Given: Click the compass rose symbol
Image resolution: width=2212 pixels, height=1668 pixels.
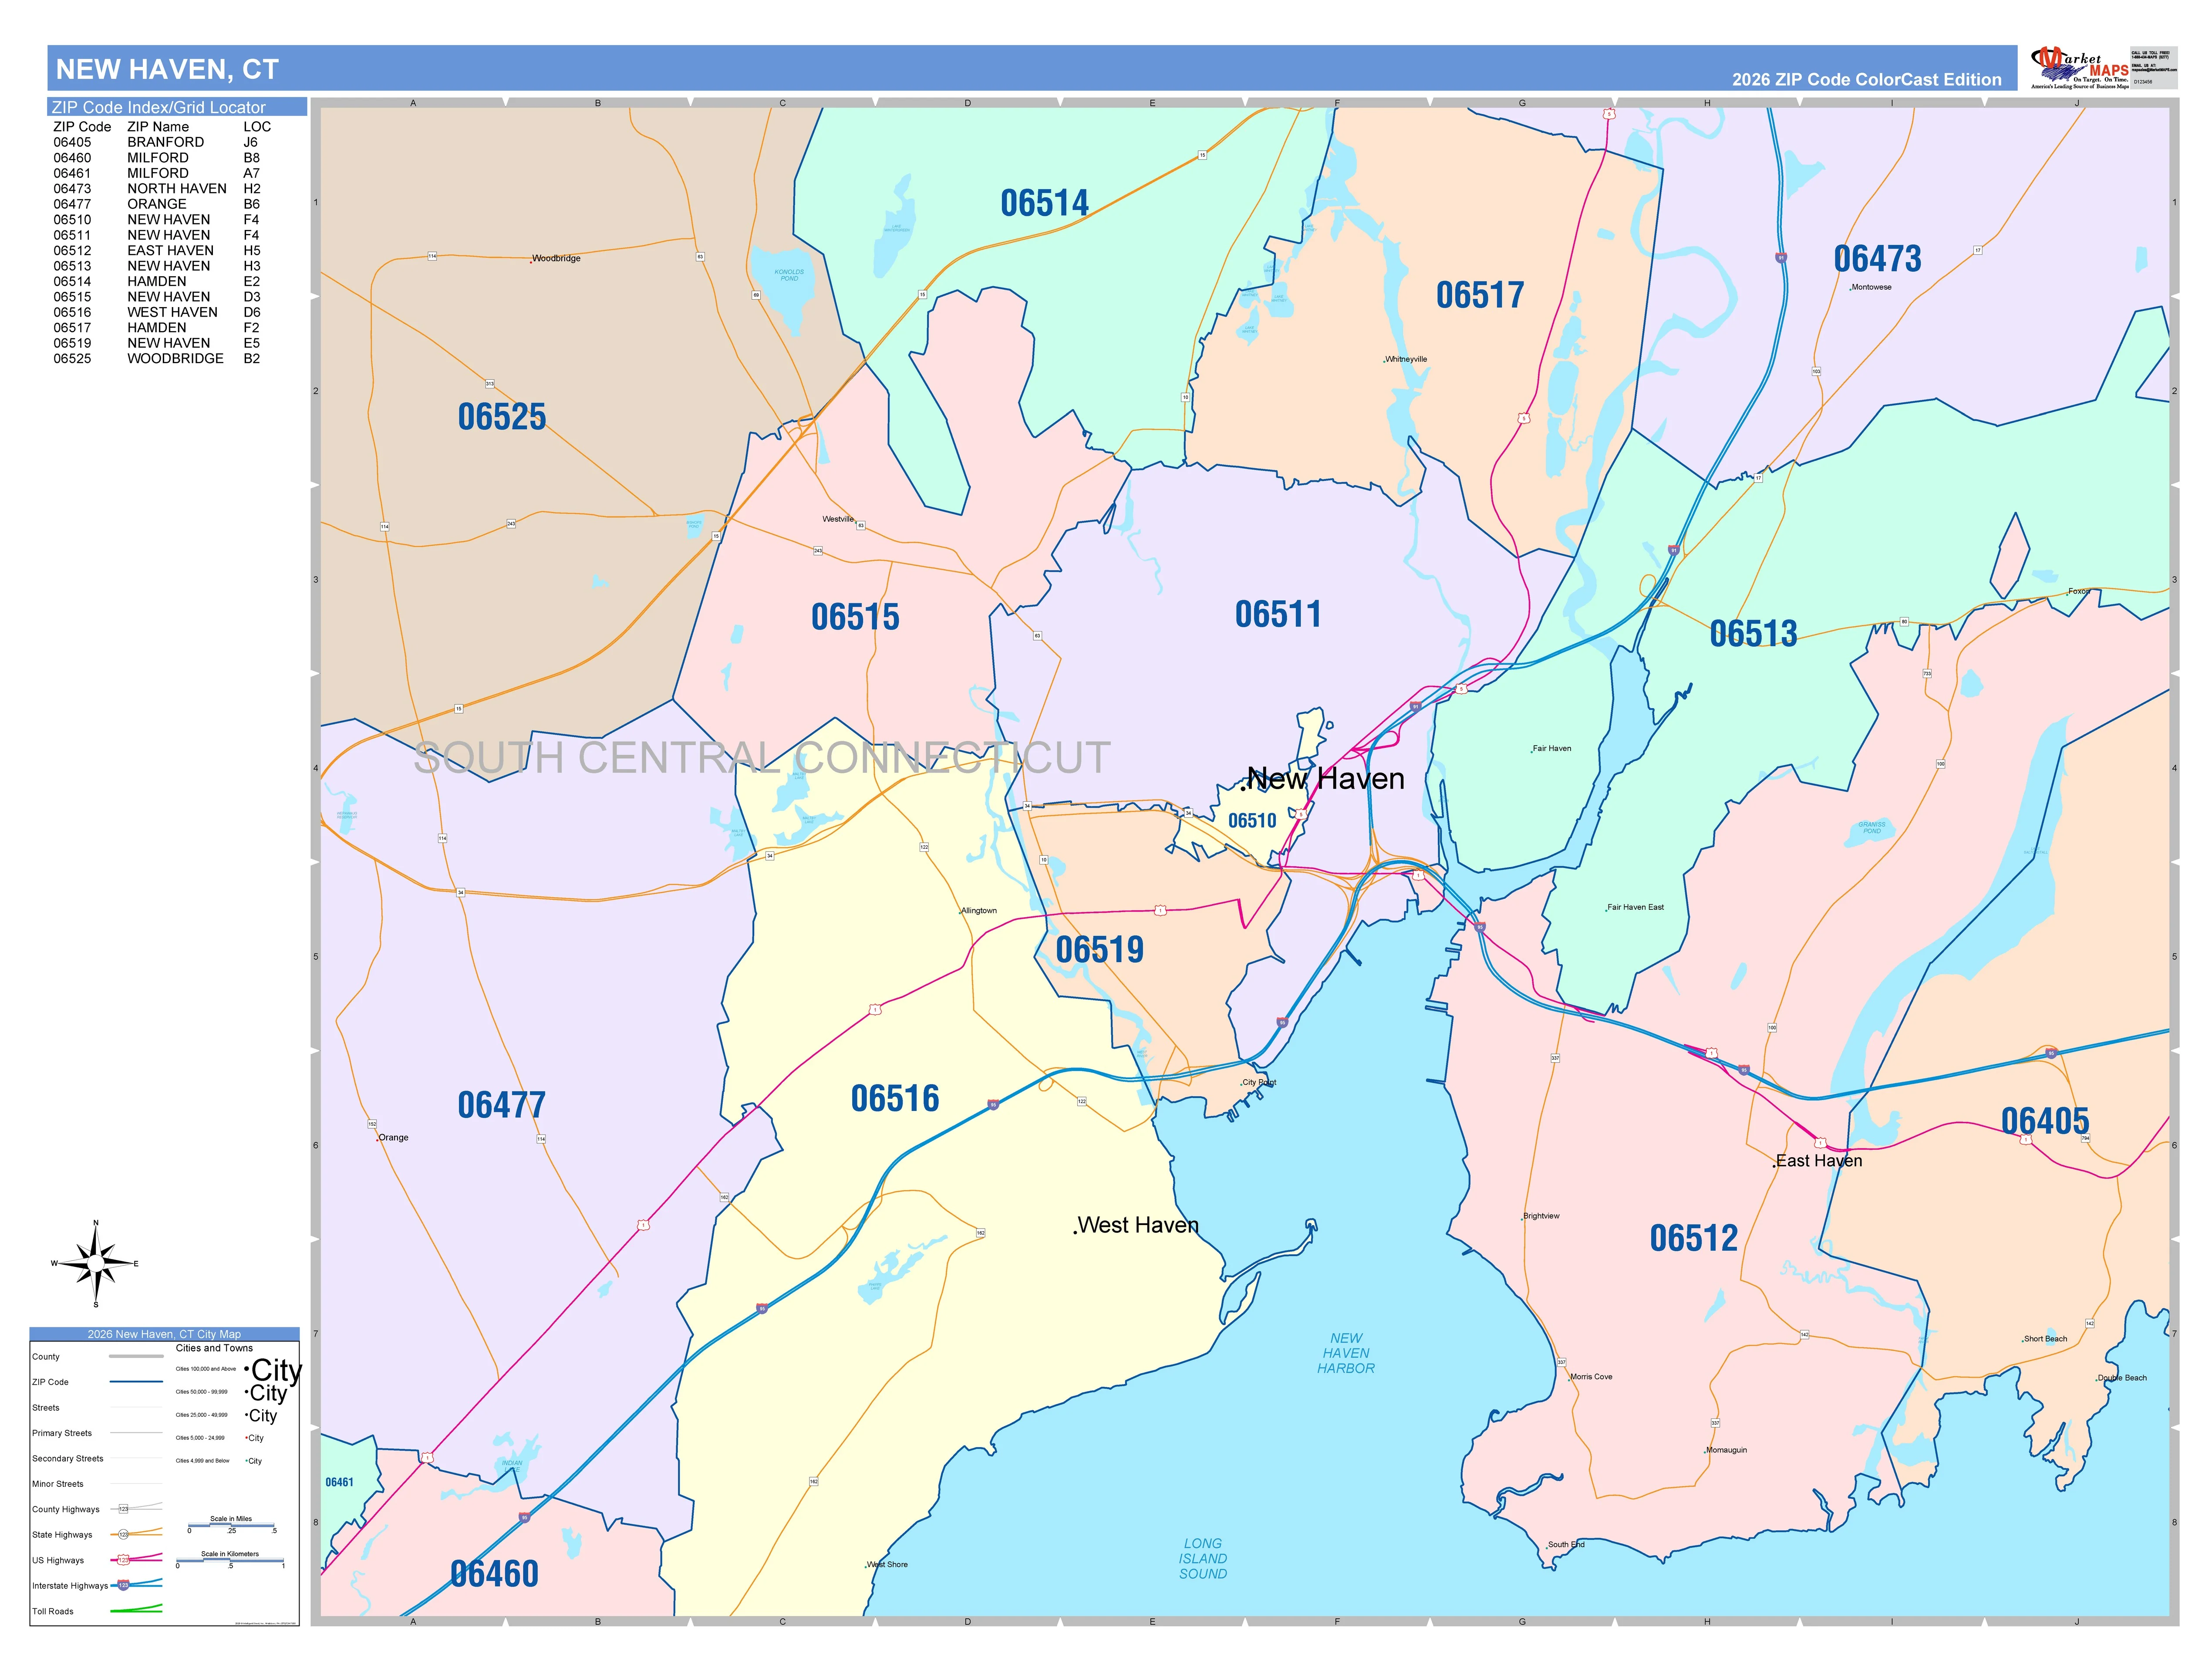Looking at the screenshot, I should [x=96, y=1264].
